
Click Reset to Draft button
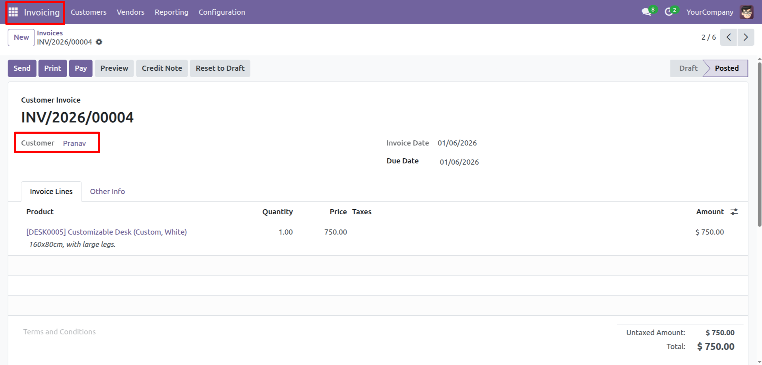pos(220,68)
